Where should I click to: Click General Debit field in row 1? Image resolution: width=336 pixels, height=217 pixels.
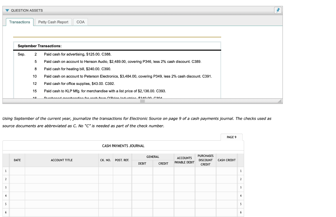pos(142,171)
